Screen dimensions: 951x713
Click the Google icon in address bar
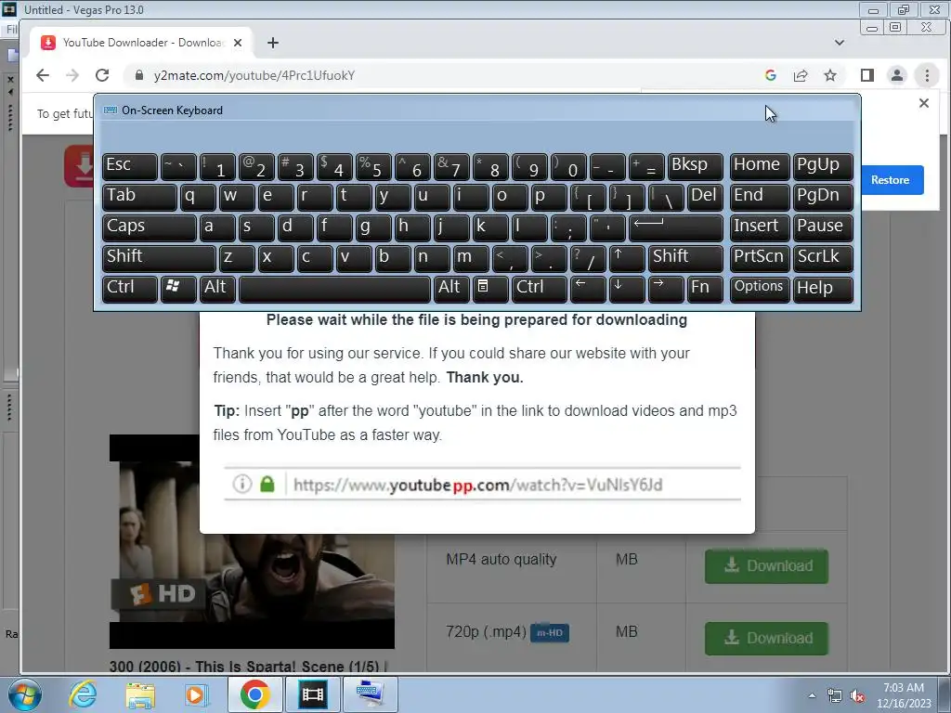[x=771, y=75]
